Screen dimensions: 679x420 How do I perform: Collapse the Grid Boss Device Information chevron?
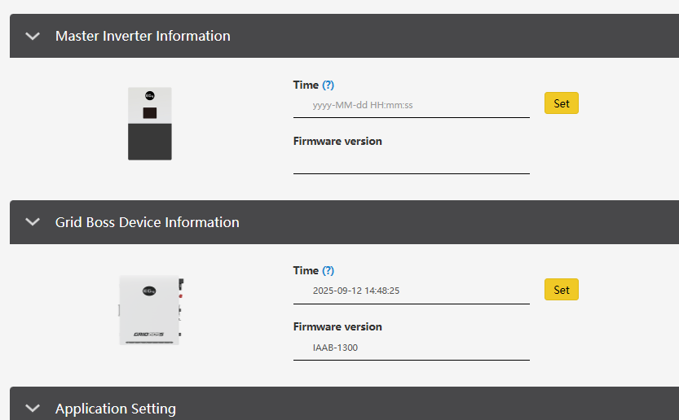point(33,222)
